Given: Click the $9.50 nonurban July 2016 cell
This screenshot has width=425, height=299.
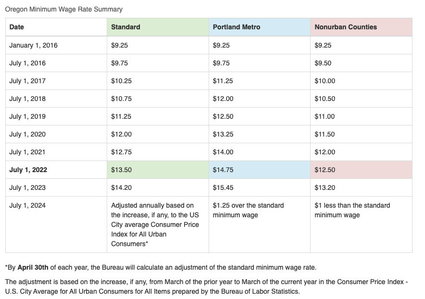Looking at the screenshot, I should click(362, 63).
